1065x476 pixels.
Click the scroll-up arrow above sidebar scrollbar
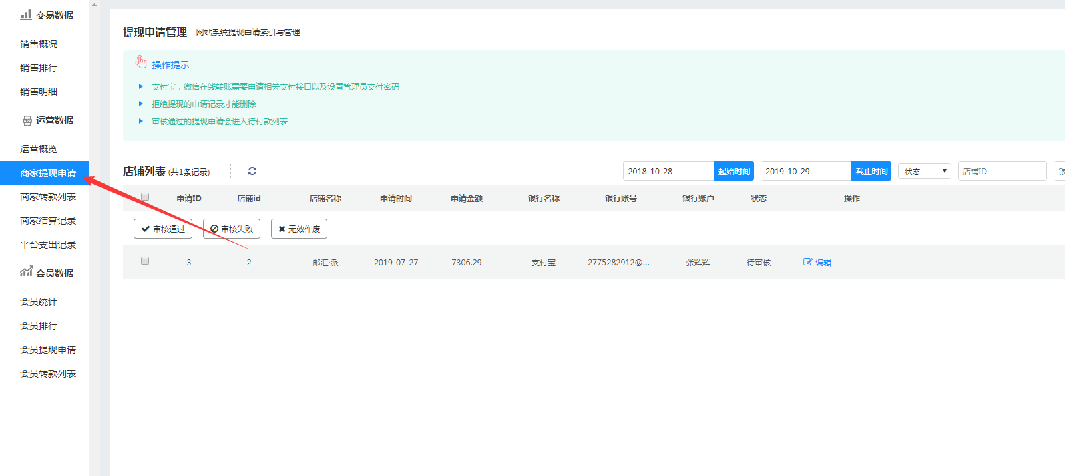point(94,5)
